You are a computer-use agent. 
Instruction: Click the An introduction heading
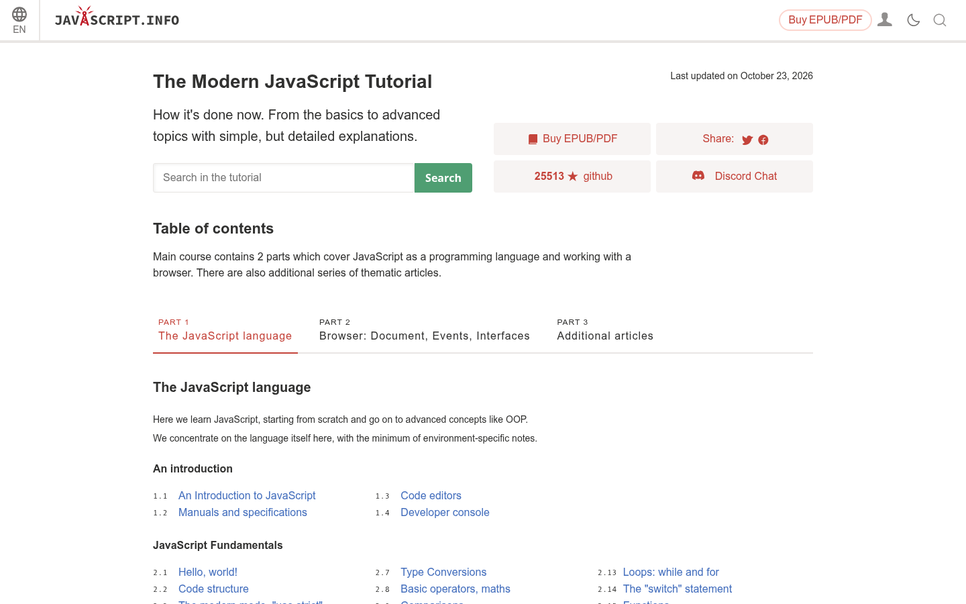(x=193, y=468)
